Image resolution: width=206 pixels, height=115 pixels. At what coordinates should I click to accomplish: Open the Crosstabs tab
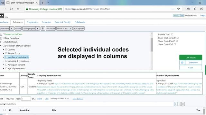click(46, 22)
